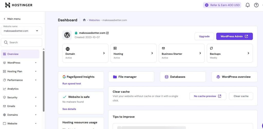This screenshot has height=129, width=263.
Task: Open the notifications bell
Action: 248,5
